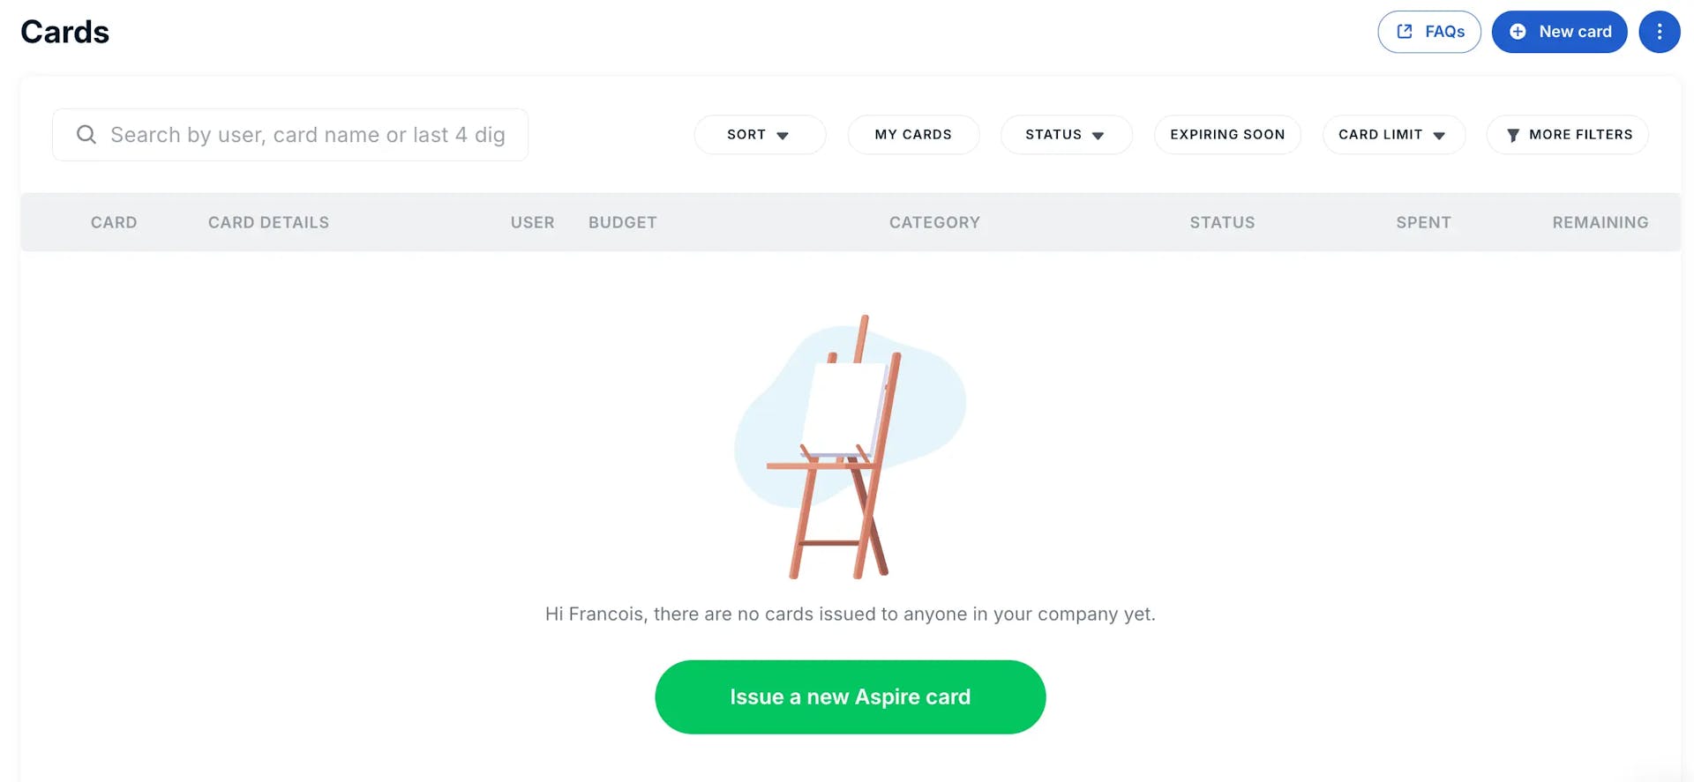Click the New card button
Image resolution: width=1694 pixels, height=782 pixels.
click(1559, 31)
